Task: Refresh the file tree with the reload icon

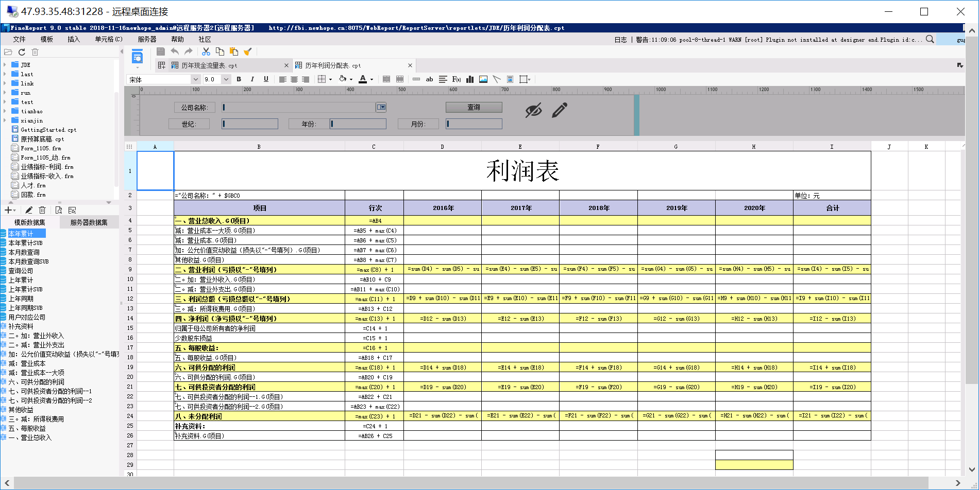Action: pyautogui.click(x=22, y=52)
